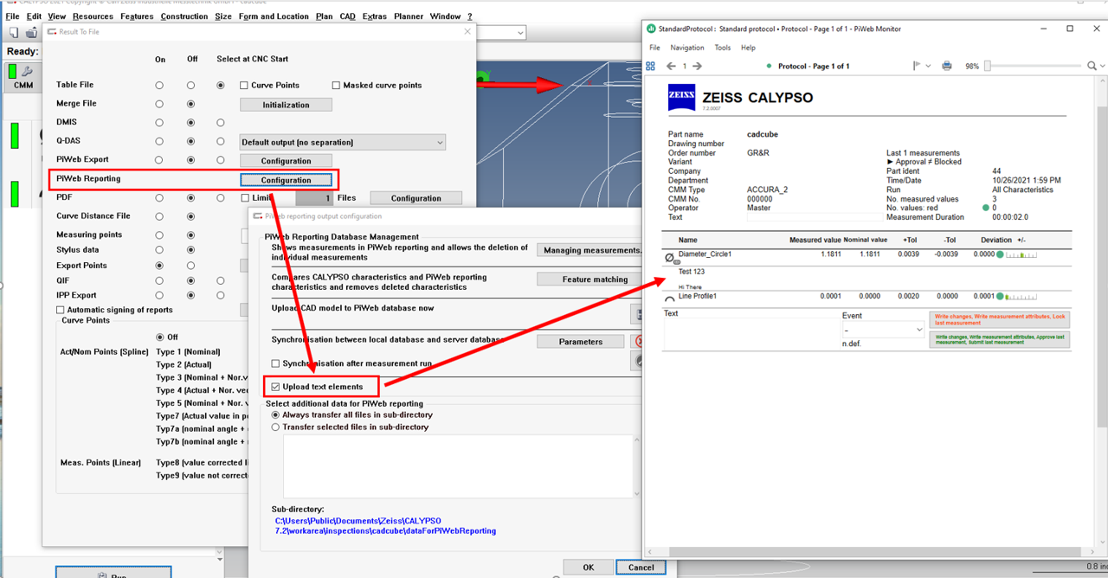Expand the flag dropdown arrow in PiWeb
The height and width of the screenshot is (578, 1108).
(x=929, y=66)
